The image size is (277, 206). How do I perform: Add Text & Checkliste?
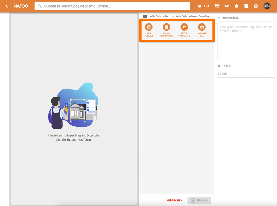184,30
